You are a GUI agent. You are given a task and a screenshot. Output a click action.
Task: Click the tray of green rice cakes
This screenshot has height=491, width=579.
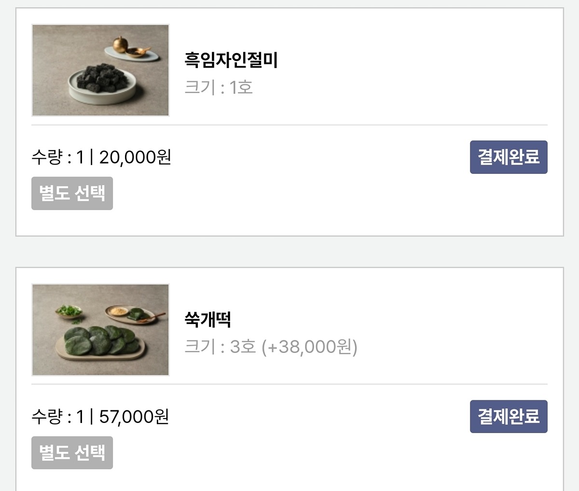pos(100,343)
